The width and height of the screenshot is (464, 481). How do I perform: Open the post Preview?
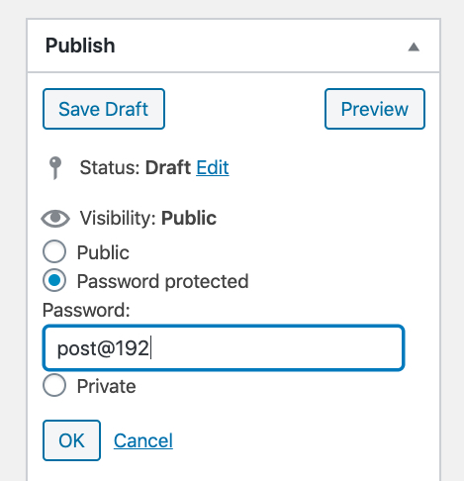pos(375,109)
